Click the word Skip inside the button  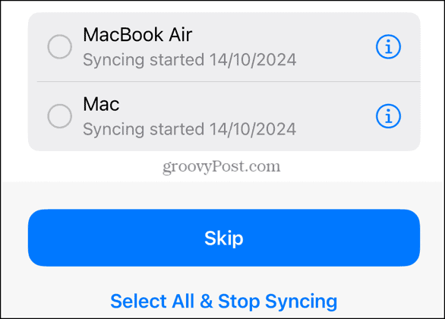point(224,238)
